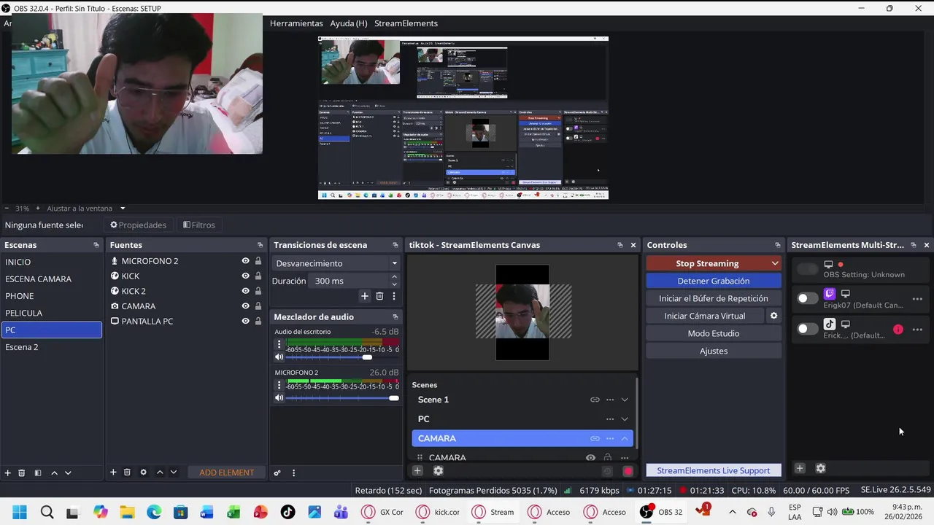
Task: Expand Scene 1 in Canvas scenes
Action: pos(625,400)
